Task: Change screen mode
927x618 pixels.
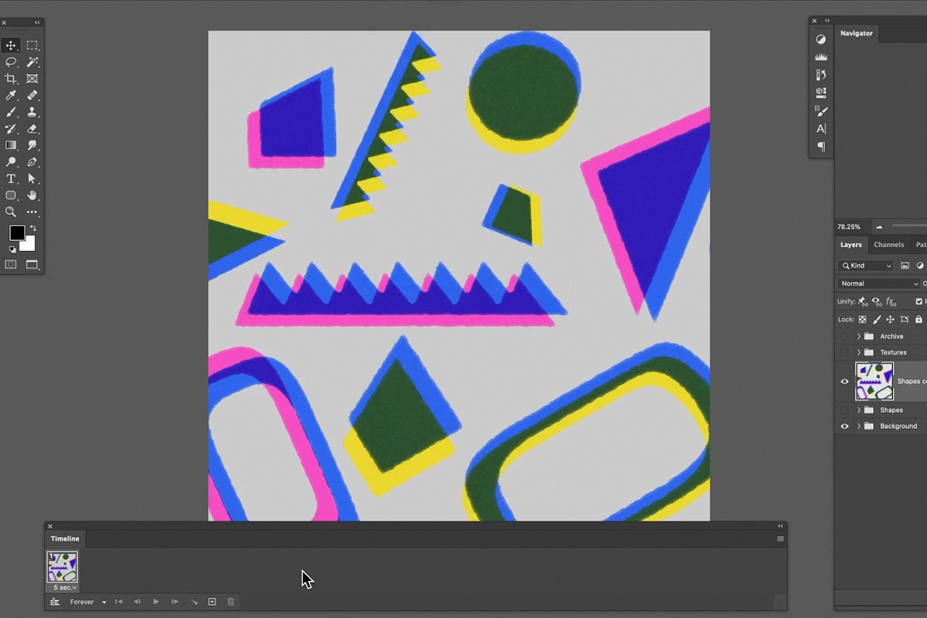Action: [x=32, y=264]
